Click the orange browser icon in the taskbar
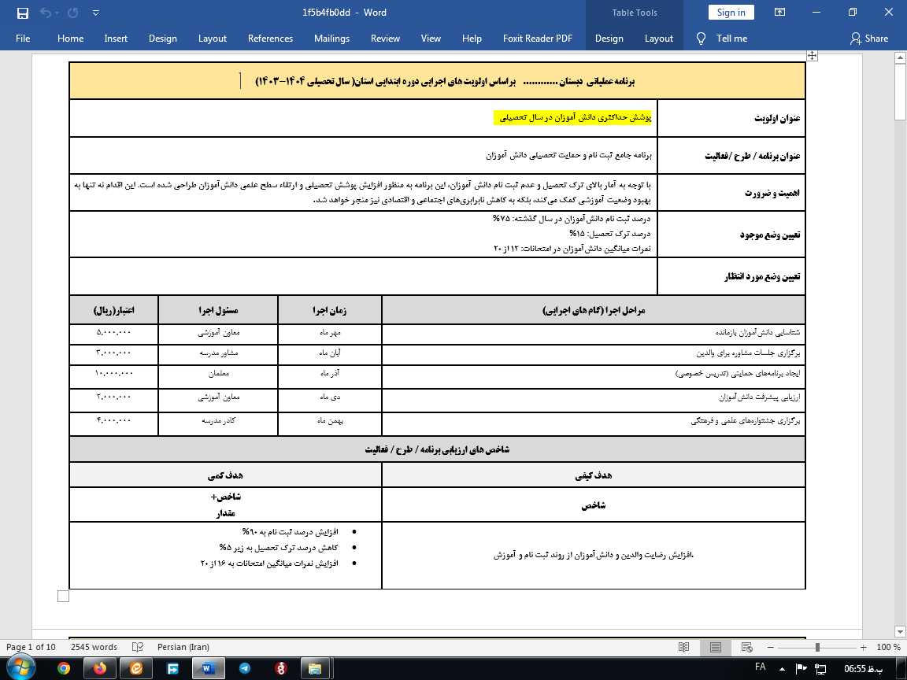Screen dimensions: 907x680 click(136, 668)
